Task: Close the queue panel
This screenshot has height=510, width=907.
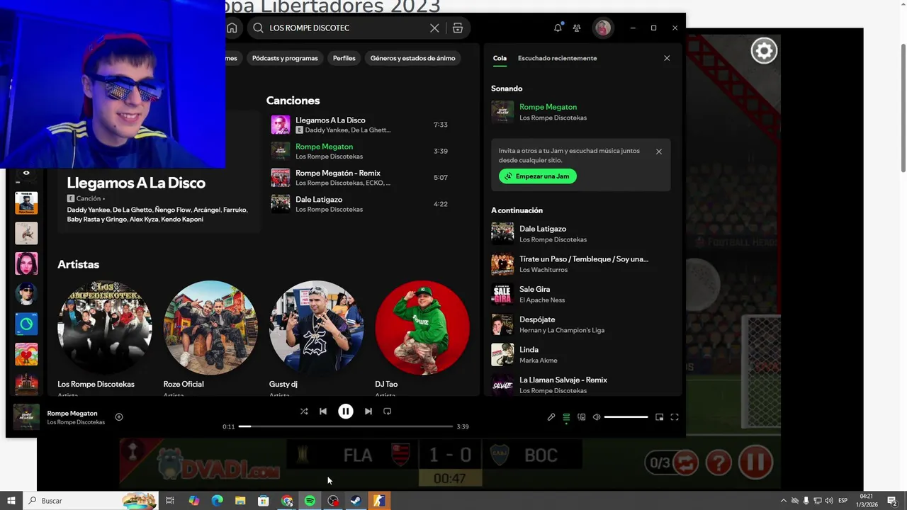Action: [667, 58]
